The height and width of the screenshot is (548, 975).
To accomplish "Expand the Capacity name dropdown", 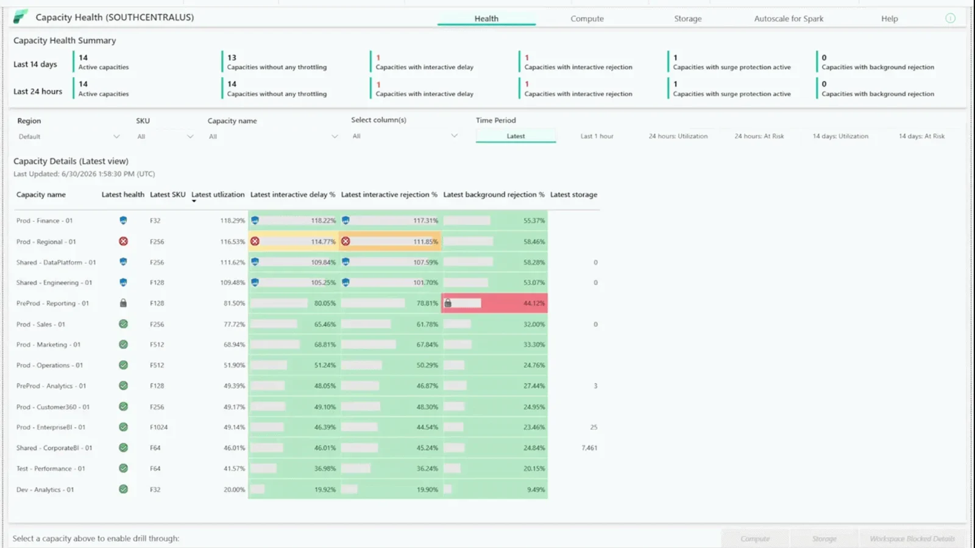I will (273, 136).
